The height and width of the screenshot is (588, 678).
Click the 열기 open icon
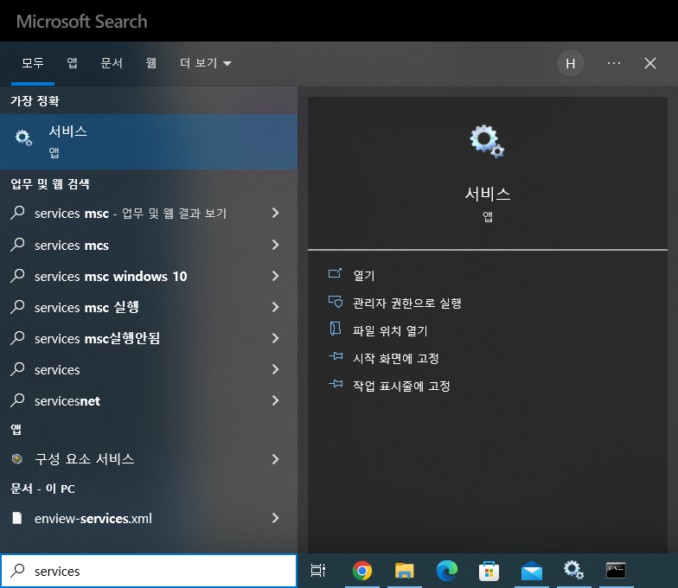click(x=336, y=273)
